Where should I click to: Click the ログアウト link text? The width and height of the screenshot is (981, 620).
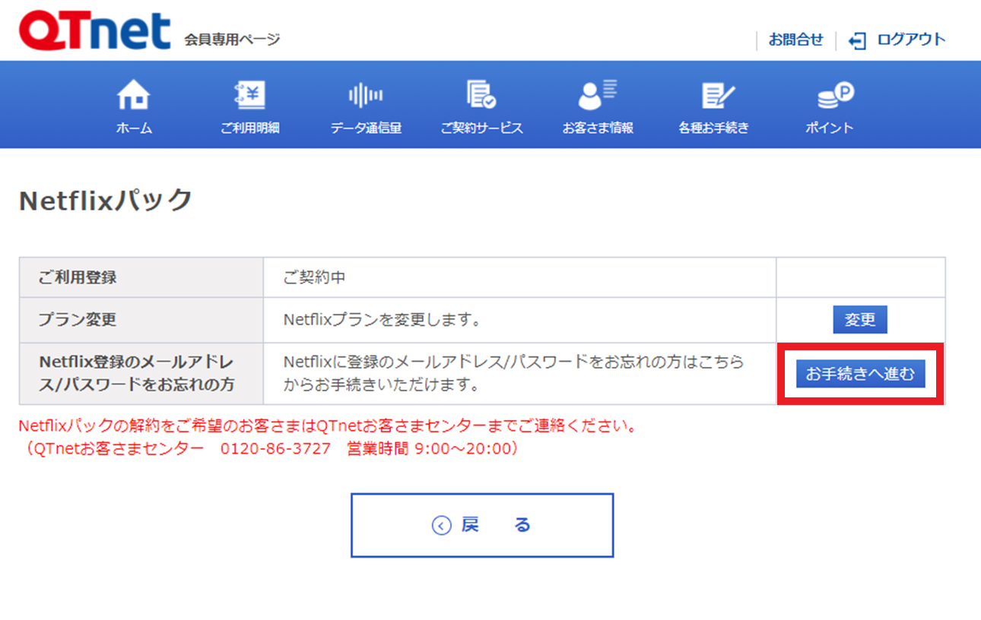[x=911, y=40]
